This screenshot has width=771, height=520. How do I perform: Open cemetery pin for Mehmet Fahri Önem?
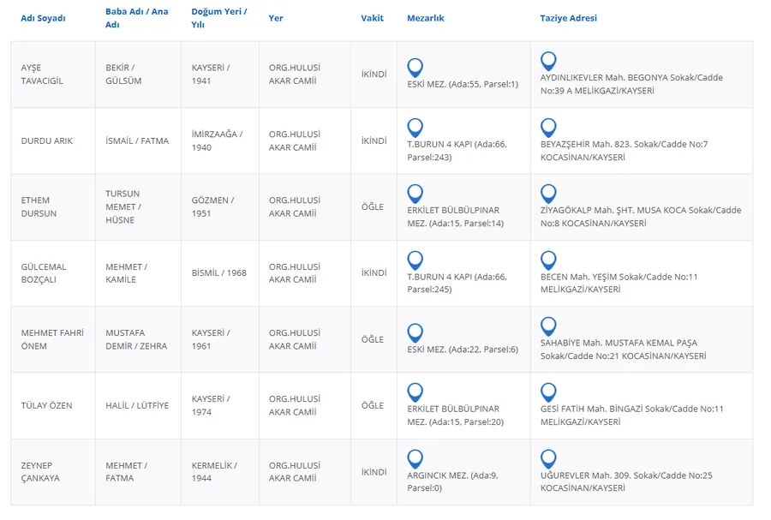coord(415,332)
